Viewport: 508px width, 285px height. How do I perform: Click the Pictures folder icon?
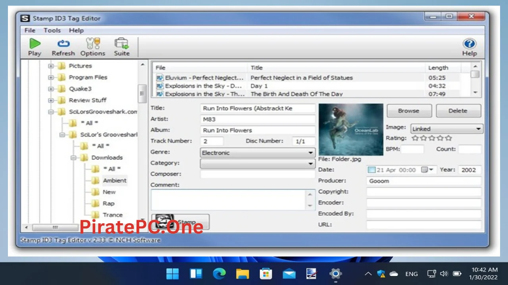click(62, 66)
